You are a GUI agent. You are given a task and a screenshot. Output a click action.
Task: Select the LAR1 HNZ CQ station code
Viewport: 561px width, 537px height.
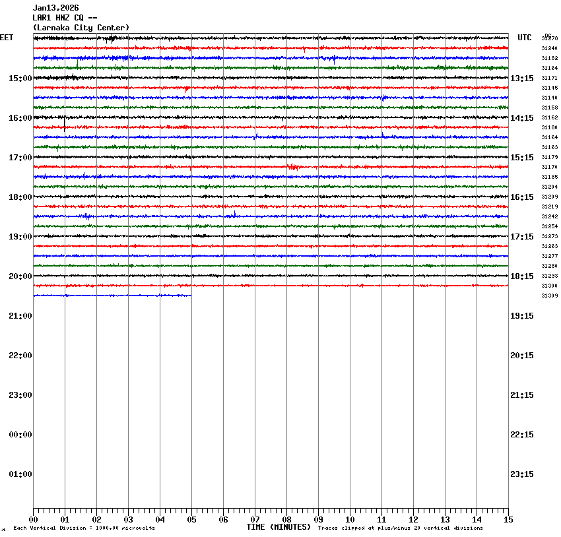[x=65, y=18]
